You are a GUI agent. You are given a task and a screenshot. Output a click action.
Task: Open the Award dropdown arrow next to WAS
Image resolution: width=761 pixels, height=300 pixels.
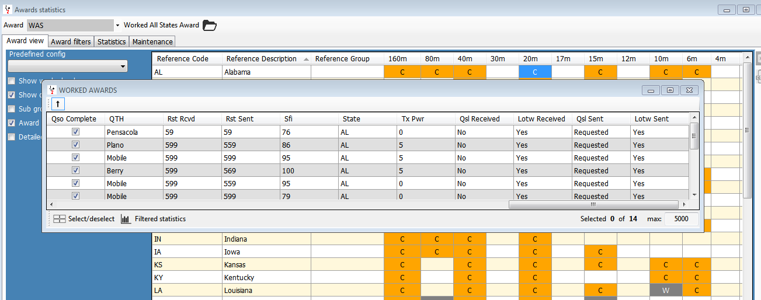(x=117, y=26)
